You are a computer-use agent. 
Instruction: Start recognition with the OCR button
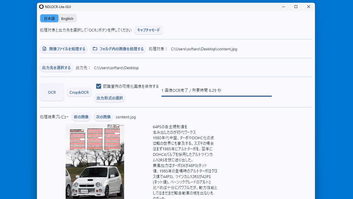point(52,92)
